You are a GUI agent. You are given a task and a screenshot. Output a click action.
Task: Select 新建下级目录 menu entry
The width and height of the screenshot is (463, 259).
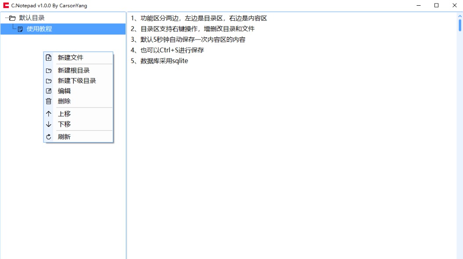coord(76,81)
